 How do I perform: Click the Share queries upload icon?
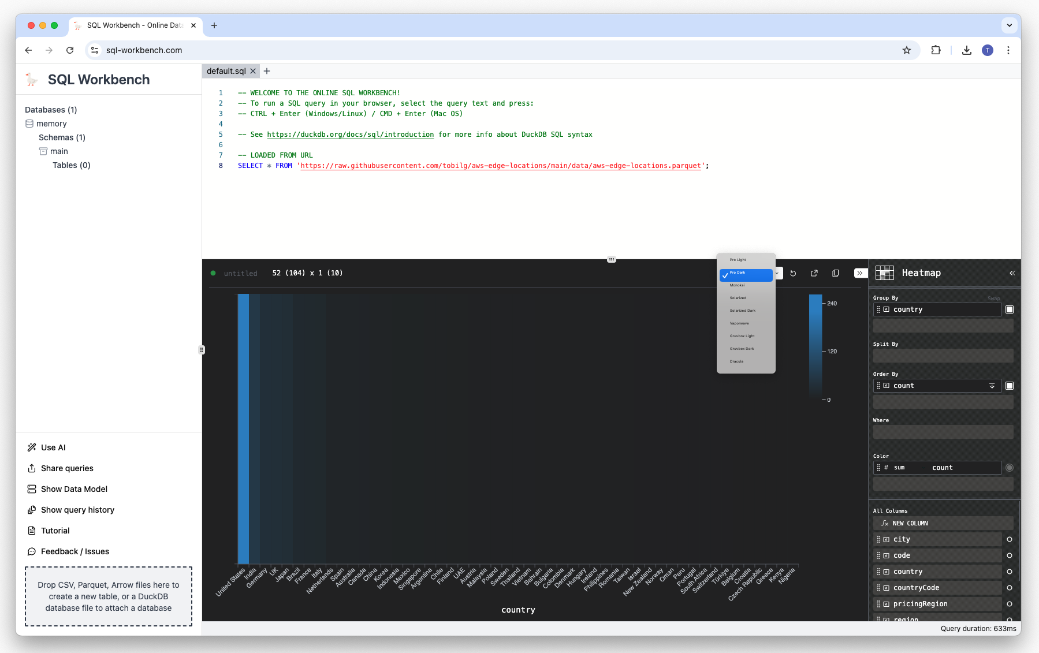(32, 468)
